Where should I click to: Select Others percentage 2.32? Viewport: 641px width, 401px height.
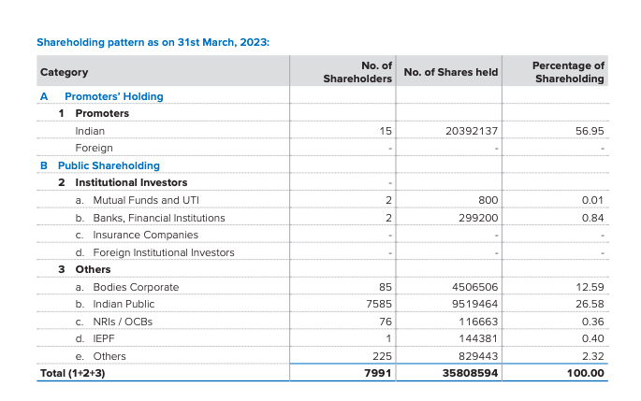point(592,356)
